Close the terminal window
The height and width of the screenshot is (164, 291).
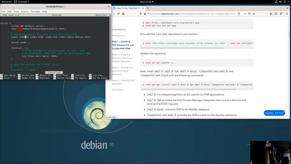(x=109, y=6)
